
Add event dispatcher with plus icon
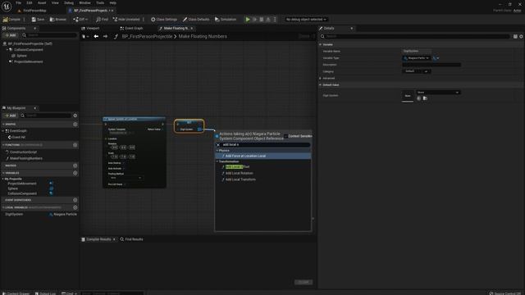click(75, 200)
